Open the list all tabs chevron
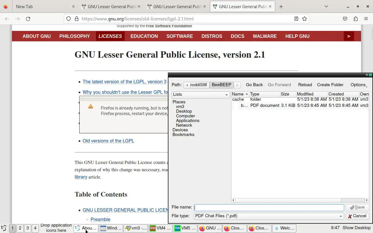Viewport: 373px width, 233px height. (326, 6)
